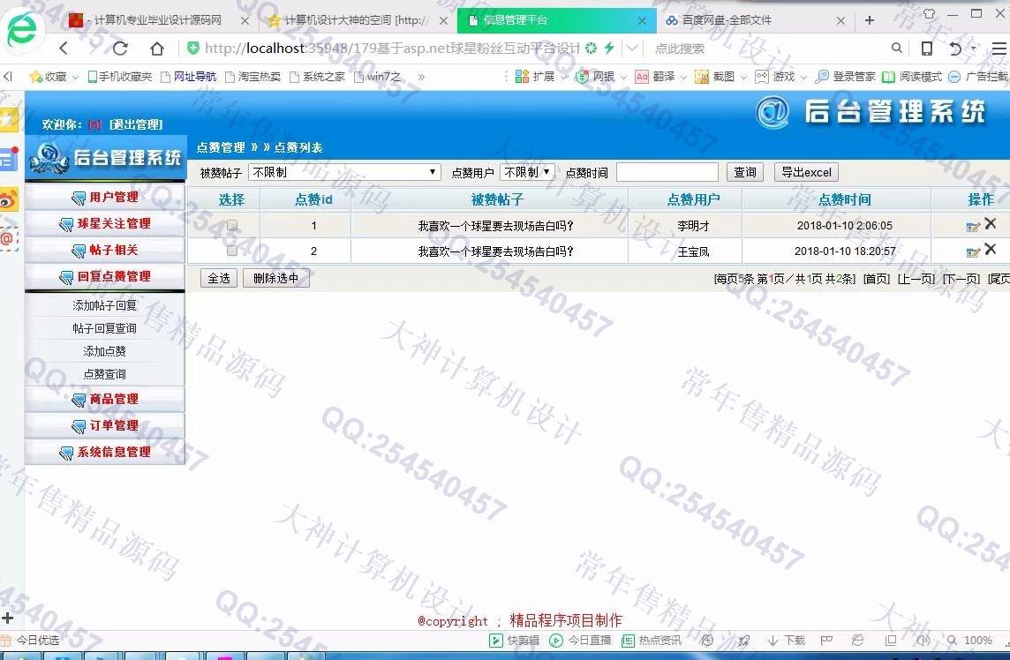The height and width of the screenshot is (660, 1010).
Task: Open the browser home page icon
Action: coord(156,49)
